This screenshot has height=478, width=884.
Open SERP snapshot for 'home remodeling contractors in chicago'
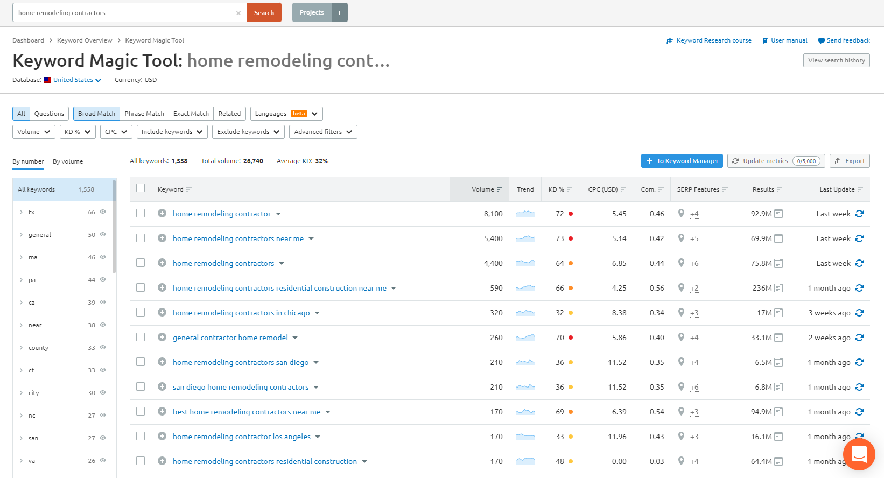[778, 313]
